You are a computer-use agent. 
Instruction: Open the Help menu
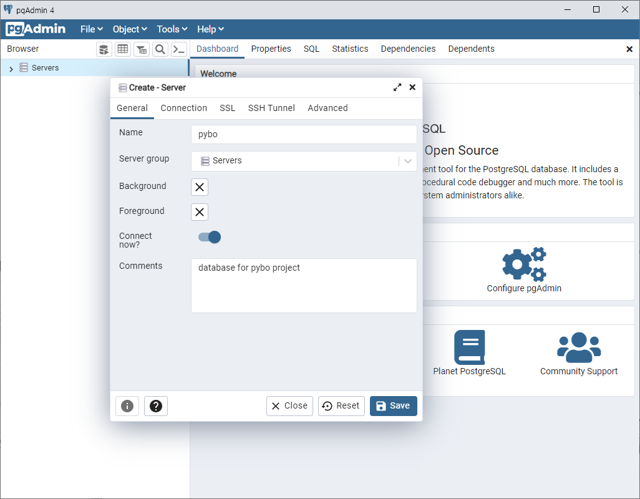click(x=210, y=29)
